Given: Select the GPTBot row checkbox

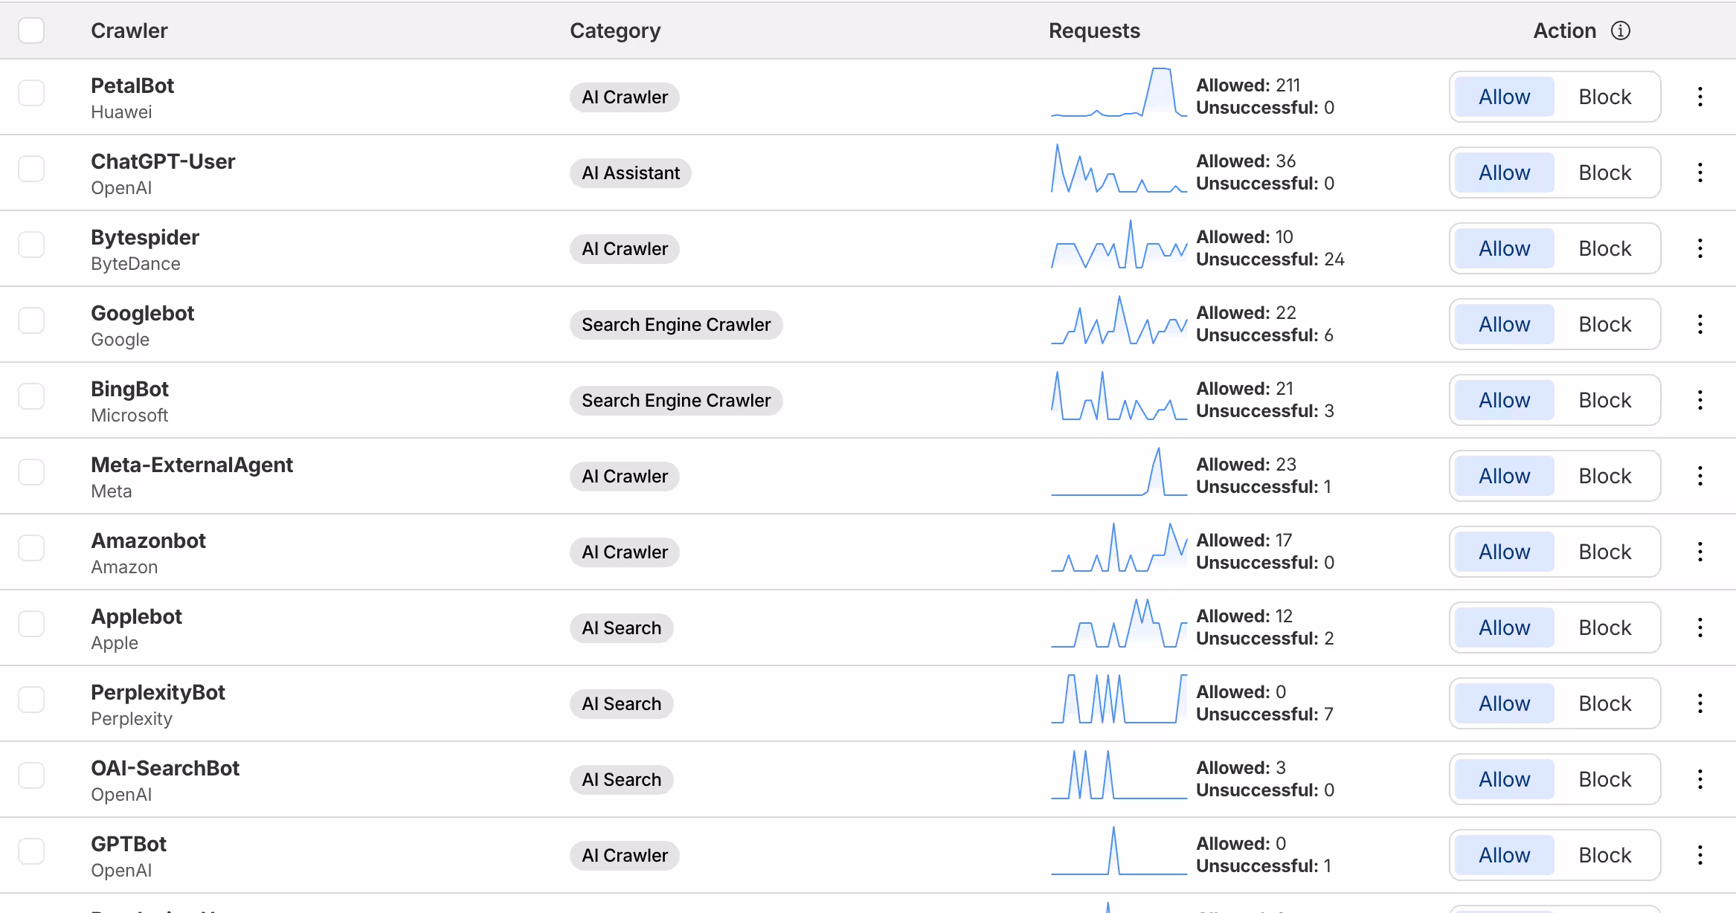Looking at the screenshot, I should (x=31, y=852).
